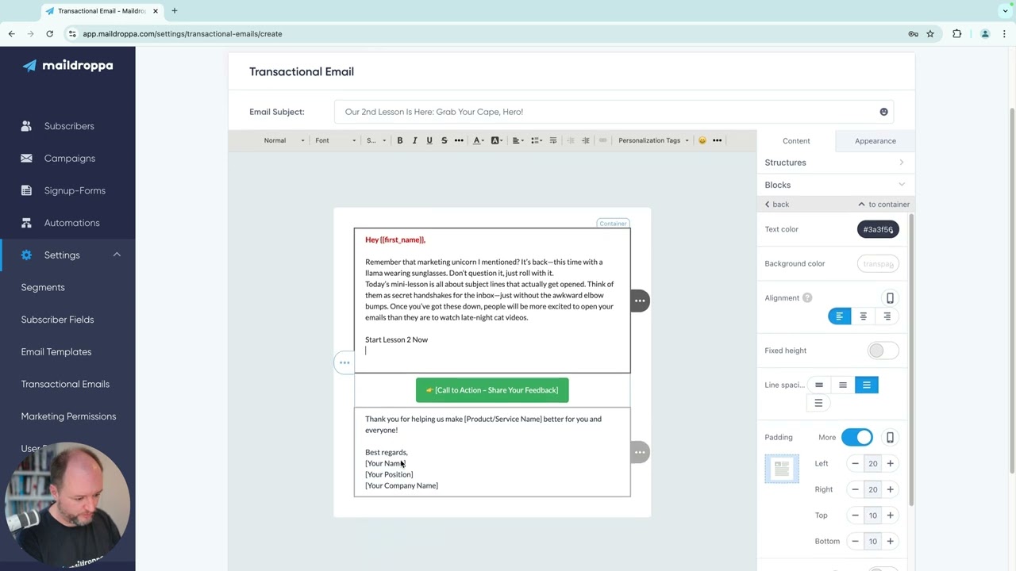Go back in the block settings panel
1016x571 pixels.
pos(776,205)
